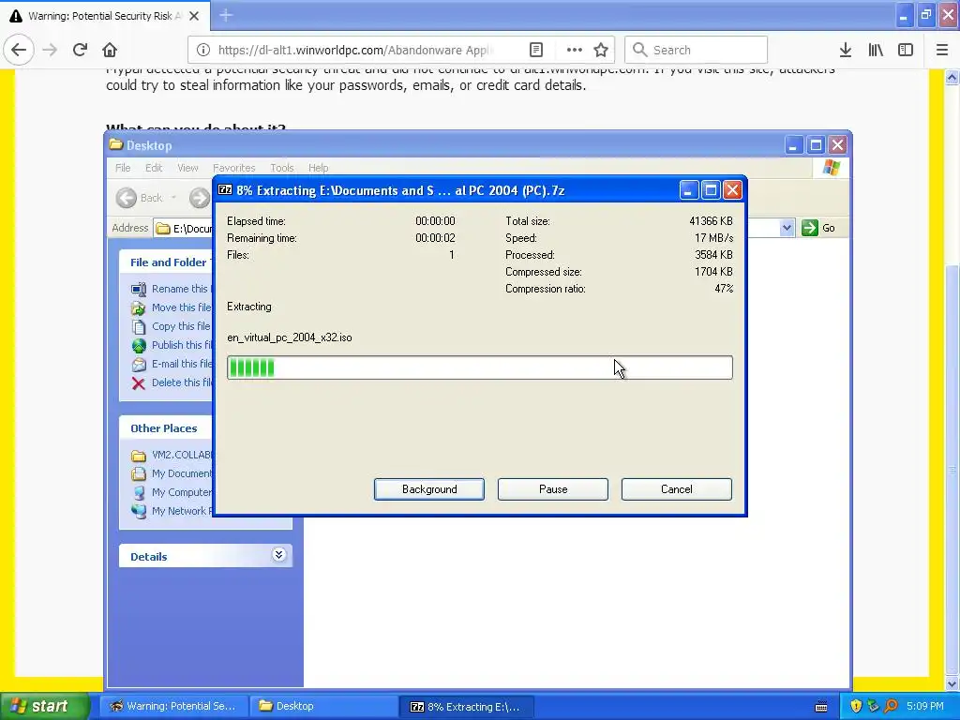Minimize the 7-Zip extracting dialog
The width and height of the screenshot is (960, 720).
pos(688,190)
